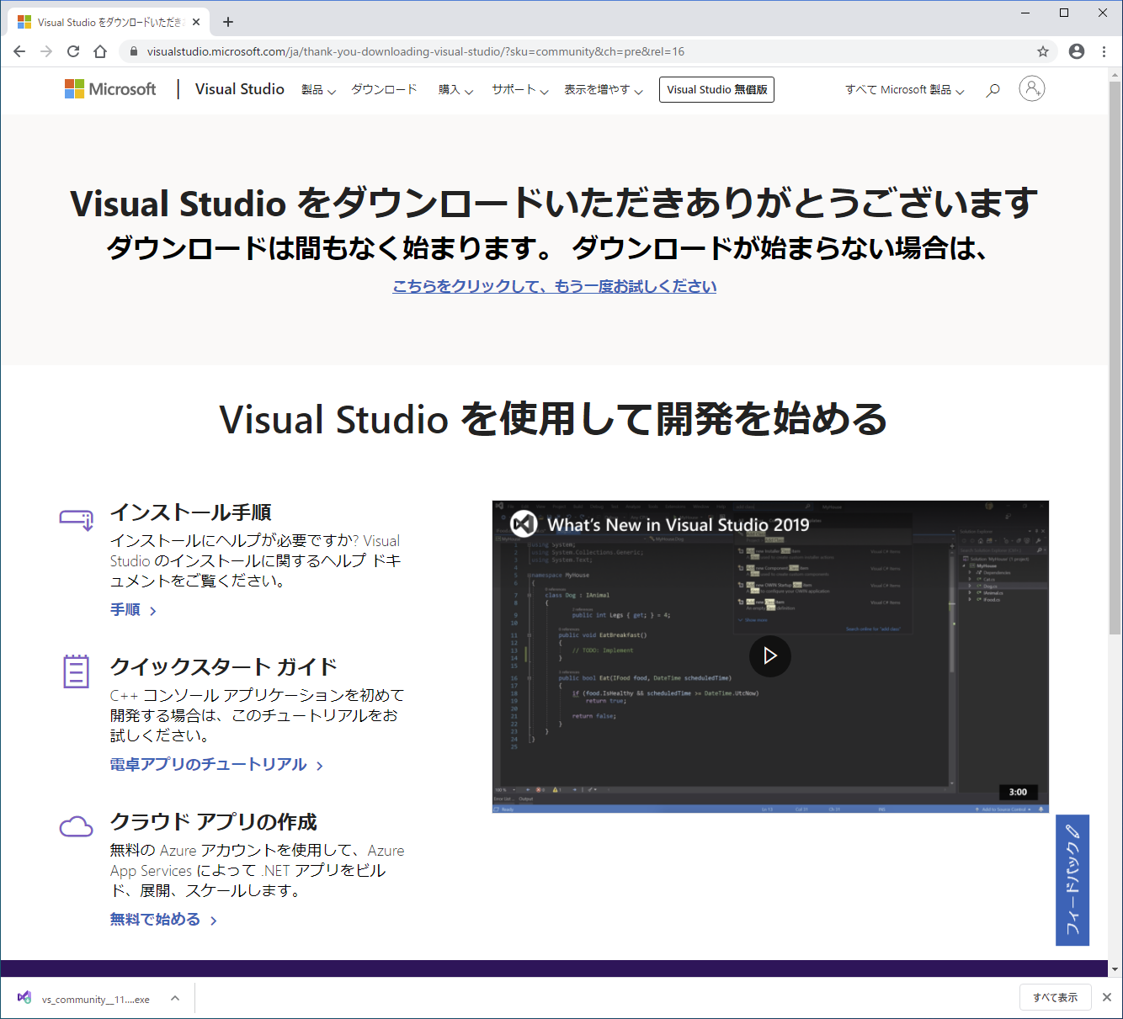Go back with browser back arrow
Image resolution: width=1123 pixels, height=1019 pixels.
coord(19,51)
